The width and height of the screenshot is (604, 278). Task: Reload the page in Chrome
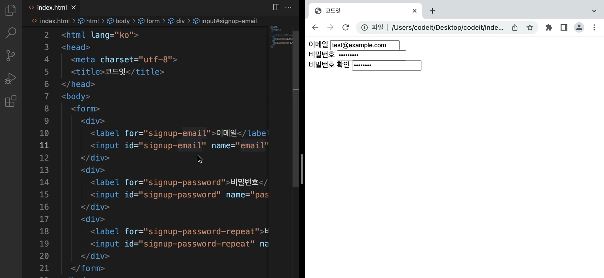click(346, 27)
